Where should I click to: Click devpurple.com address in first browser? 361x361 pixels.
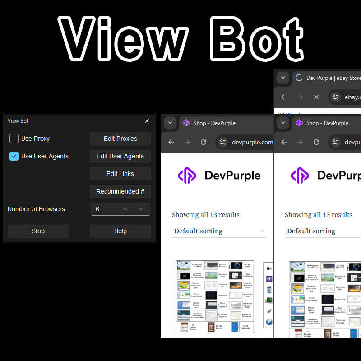252,142
